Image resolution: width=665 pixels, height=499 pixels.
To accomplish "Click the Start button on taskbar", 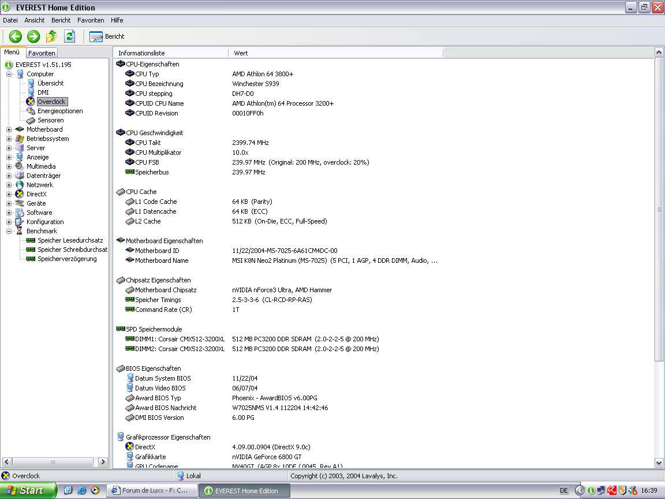I will point(28,490).
